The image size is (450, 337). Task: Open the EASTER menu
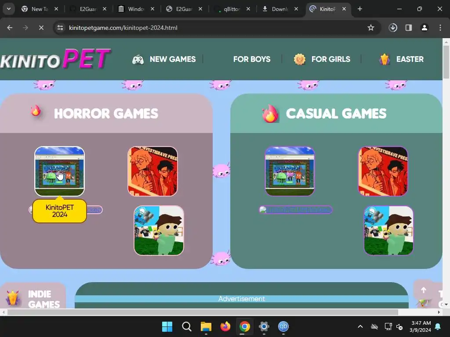[x=410, y=59]
